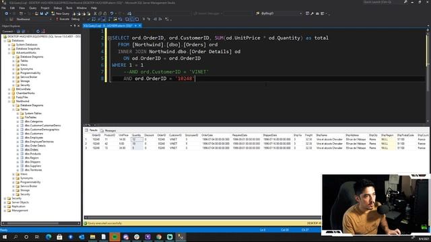
Task: Click the UnitPrice column header in results
Action: tap(123, 135)
